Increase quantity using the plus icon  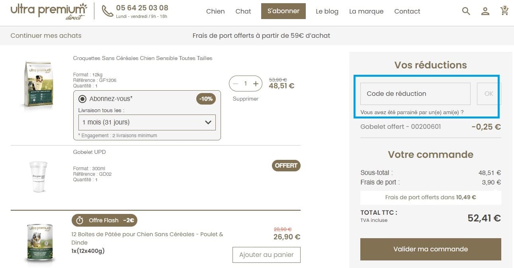coord(256,84)
